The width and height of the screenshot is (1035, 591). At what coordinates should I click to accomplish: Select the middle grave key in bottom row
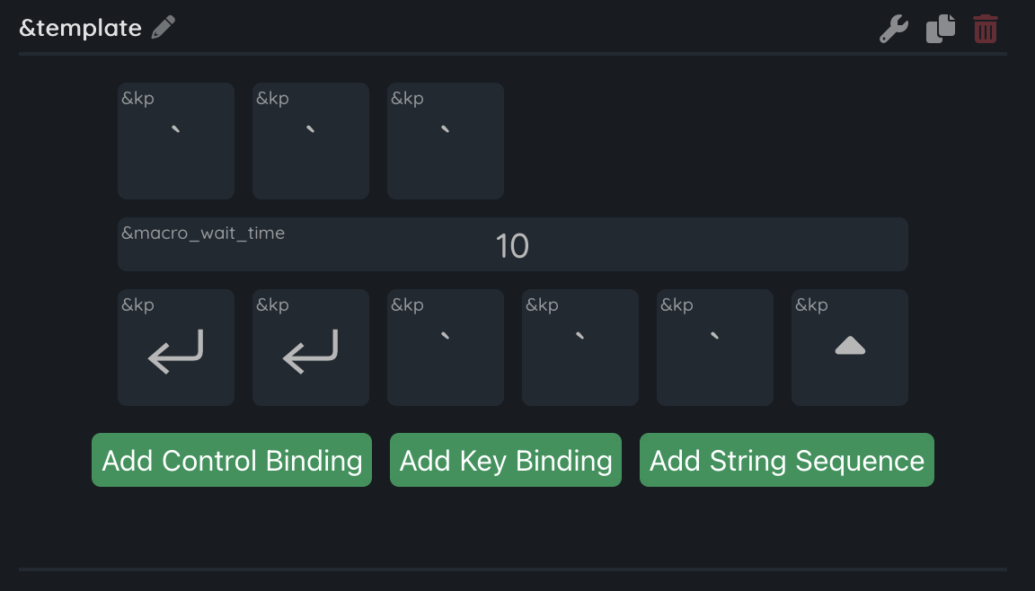pos(580,348)
